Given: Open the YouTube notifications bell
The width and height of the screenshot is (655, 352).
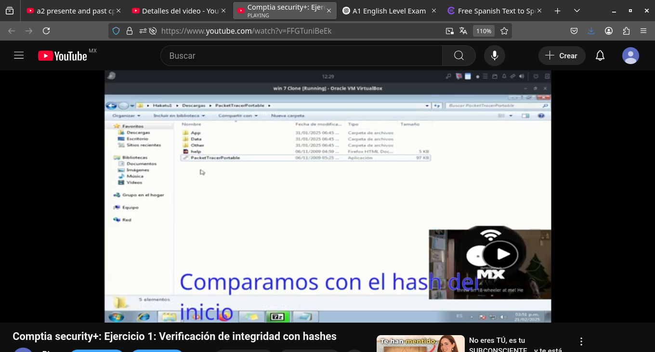Looking at the screenshot, I should 600,56.
